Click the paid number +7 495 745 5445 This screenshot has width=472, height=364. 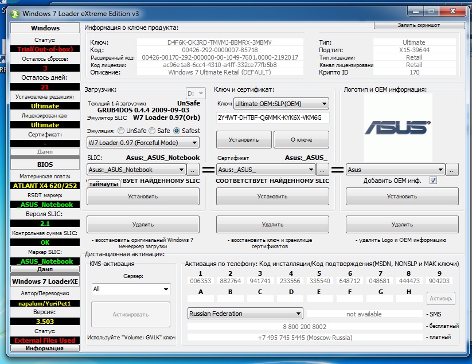coord(305,338)
